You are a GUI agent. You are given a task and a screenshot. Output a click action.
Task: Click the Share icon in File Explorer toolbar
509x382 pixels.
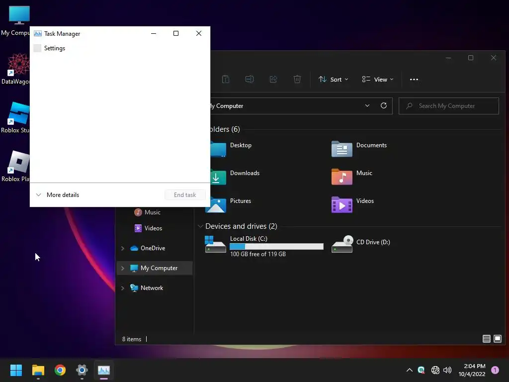tap(273, 79)
